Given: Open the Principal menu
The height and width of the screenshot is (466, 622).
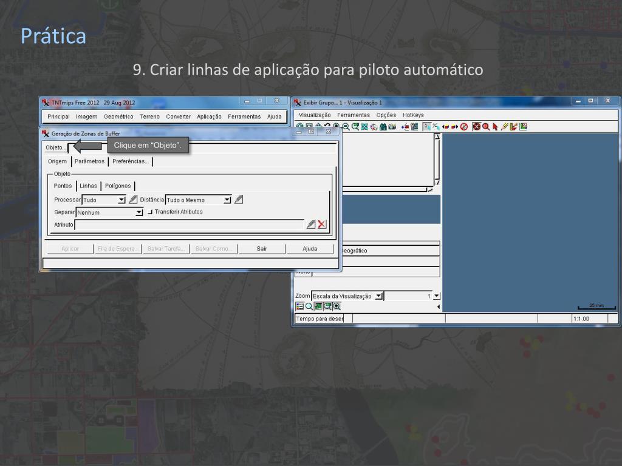Looking at the screenshot, I should [58, 116].
